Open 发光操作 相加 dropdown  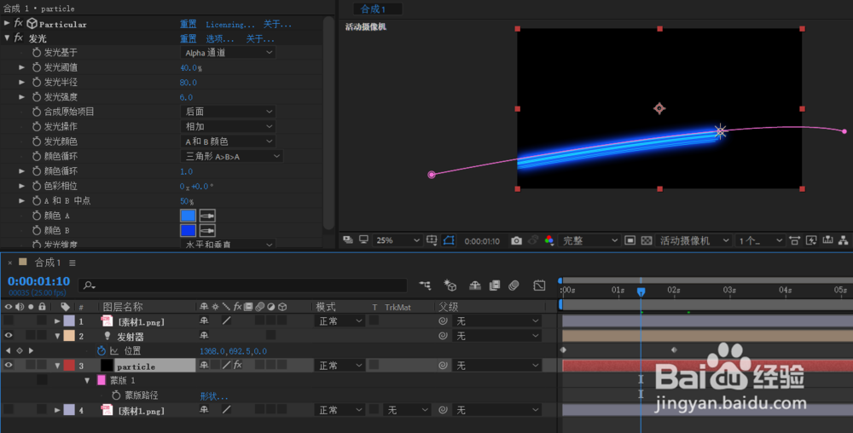[228, 127]
